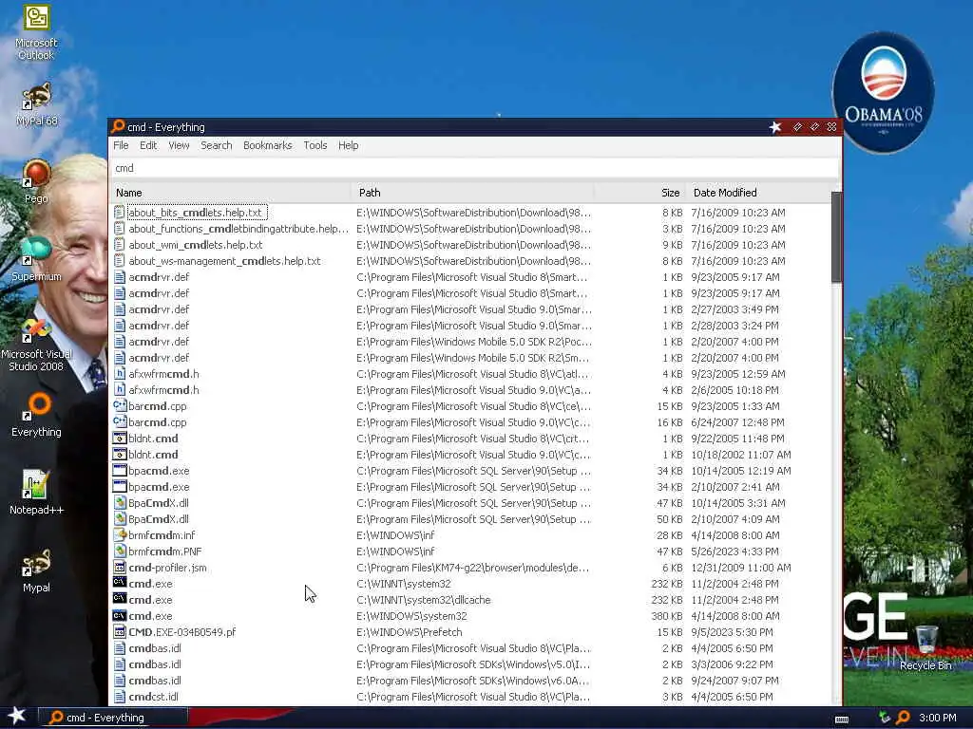Launch the Notepad++ desktop shortcut
This screenshot has width=973, height=729.
(x=37, y=493)
